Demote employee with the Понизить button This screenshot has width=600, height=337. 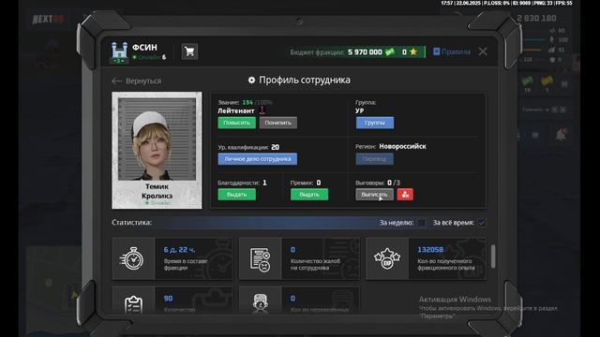tap(278, 123)
